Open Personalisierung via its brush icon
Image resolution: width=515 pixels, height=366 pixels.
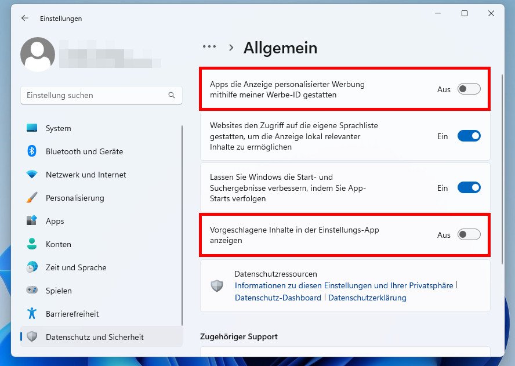[x=31, y=198]
